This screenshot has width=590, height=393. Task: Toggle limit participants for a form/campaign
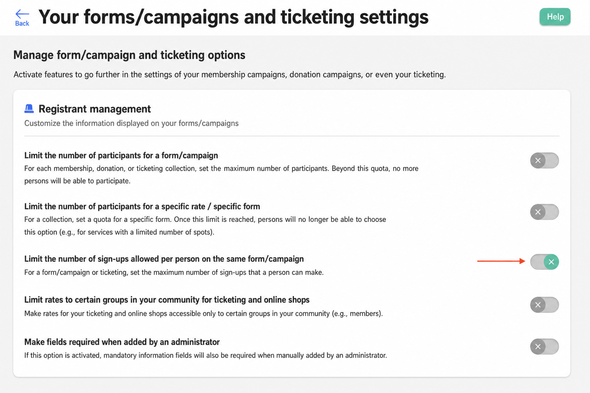pyautogui.click(x=544, y=160)
